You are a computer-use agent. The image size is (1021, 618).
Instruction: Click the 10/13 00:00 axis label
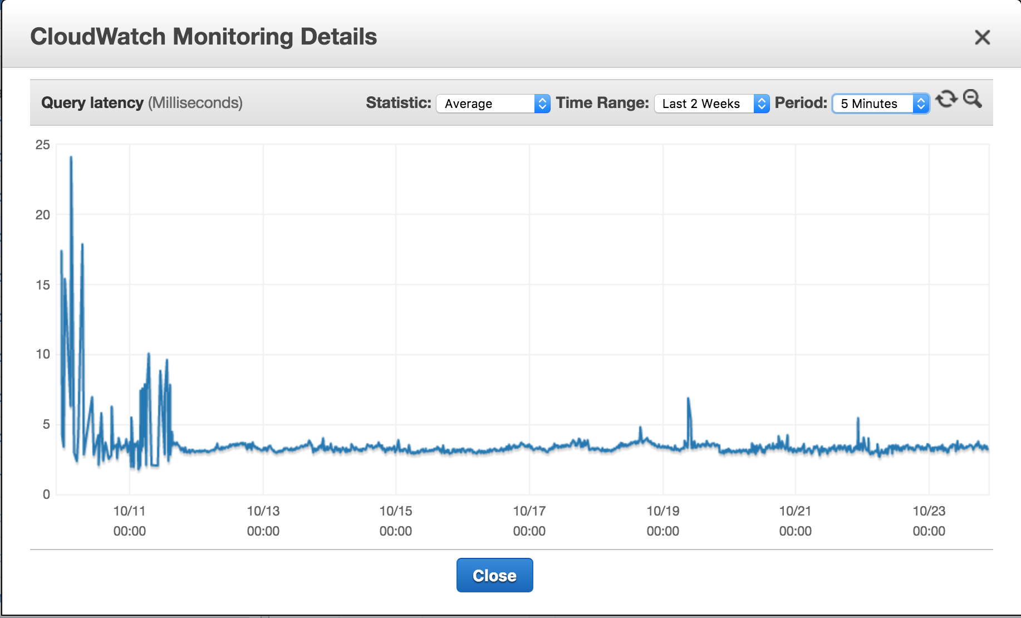[263, 521]
